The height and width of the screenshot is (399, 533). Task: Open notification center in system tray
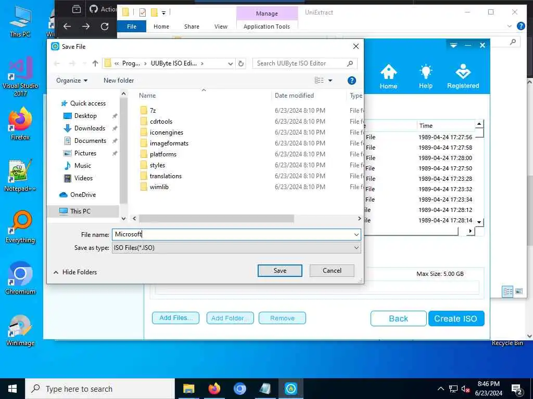[517, 389]
